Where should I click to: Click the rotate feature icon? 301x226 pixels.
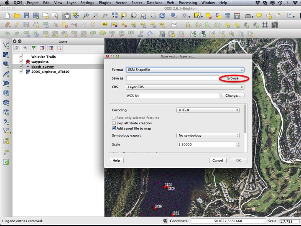150,34
